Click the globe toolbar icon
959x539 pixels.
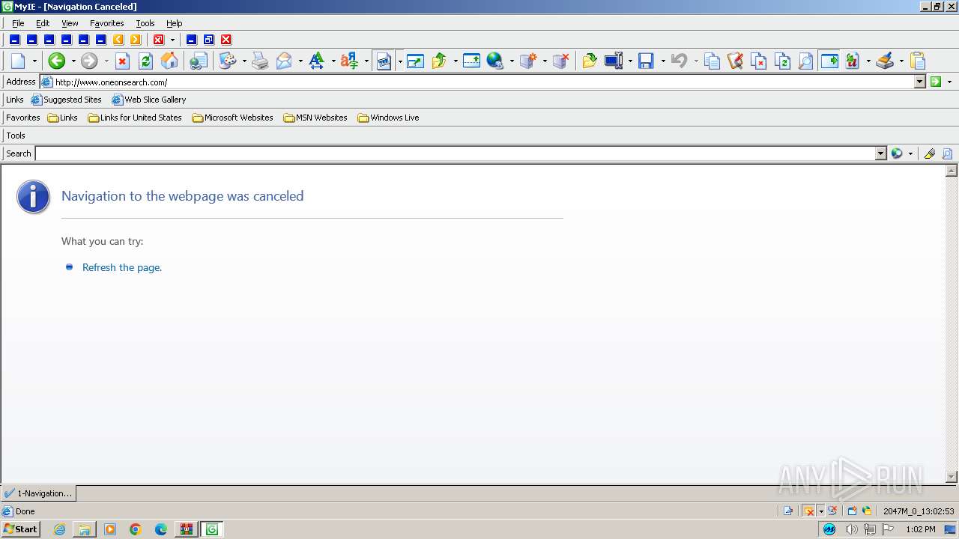tap(495, 61)
